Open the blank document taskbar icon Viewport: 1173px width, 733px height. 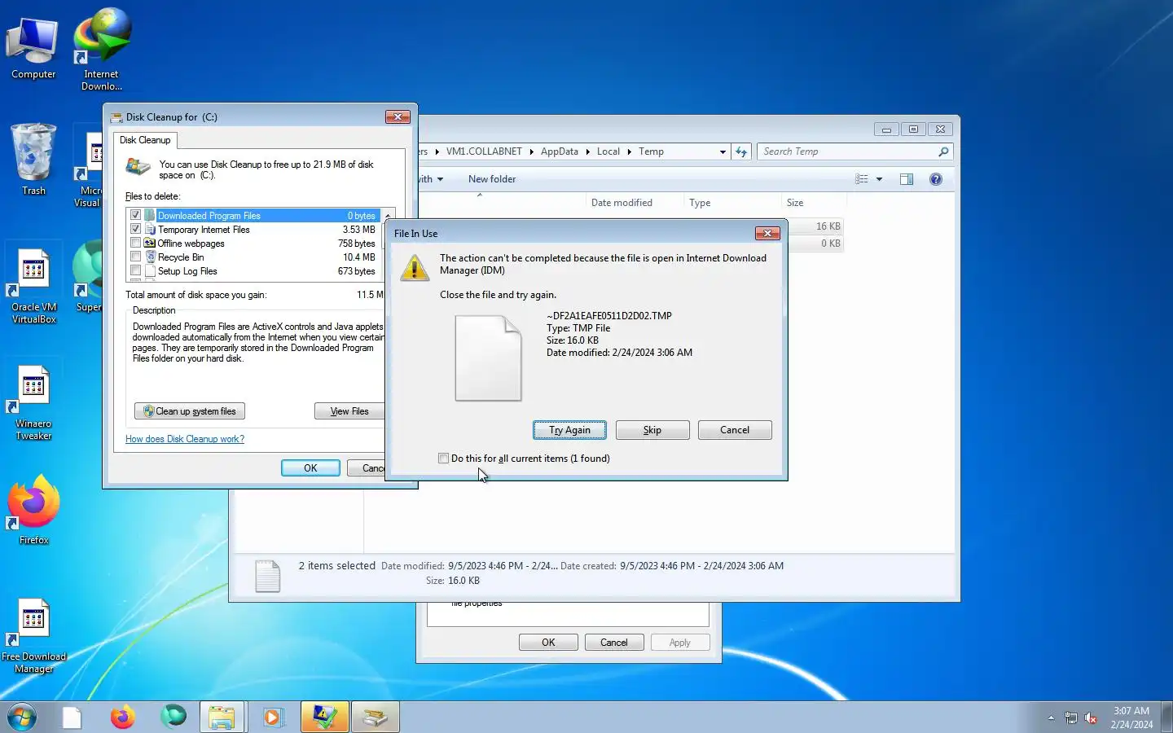pos(72,718)
